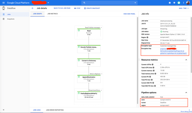Click the Region help icon

click(x=147, y=37)
